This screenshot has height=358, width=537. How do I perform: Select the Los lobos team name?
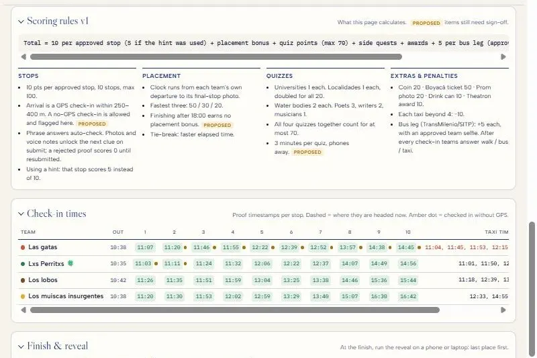tap(43, 280)
